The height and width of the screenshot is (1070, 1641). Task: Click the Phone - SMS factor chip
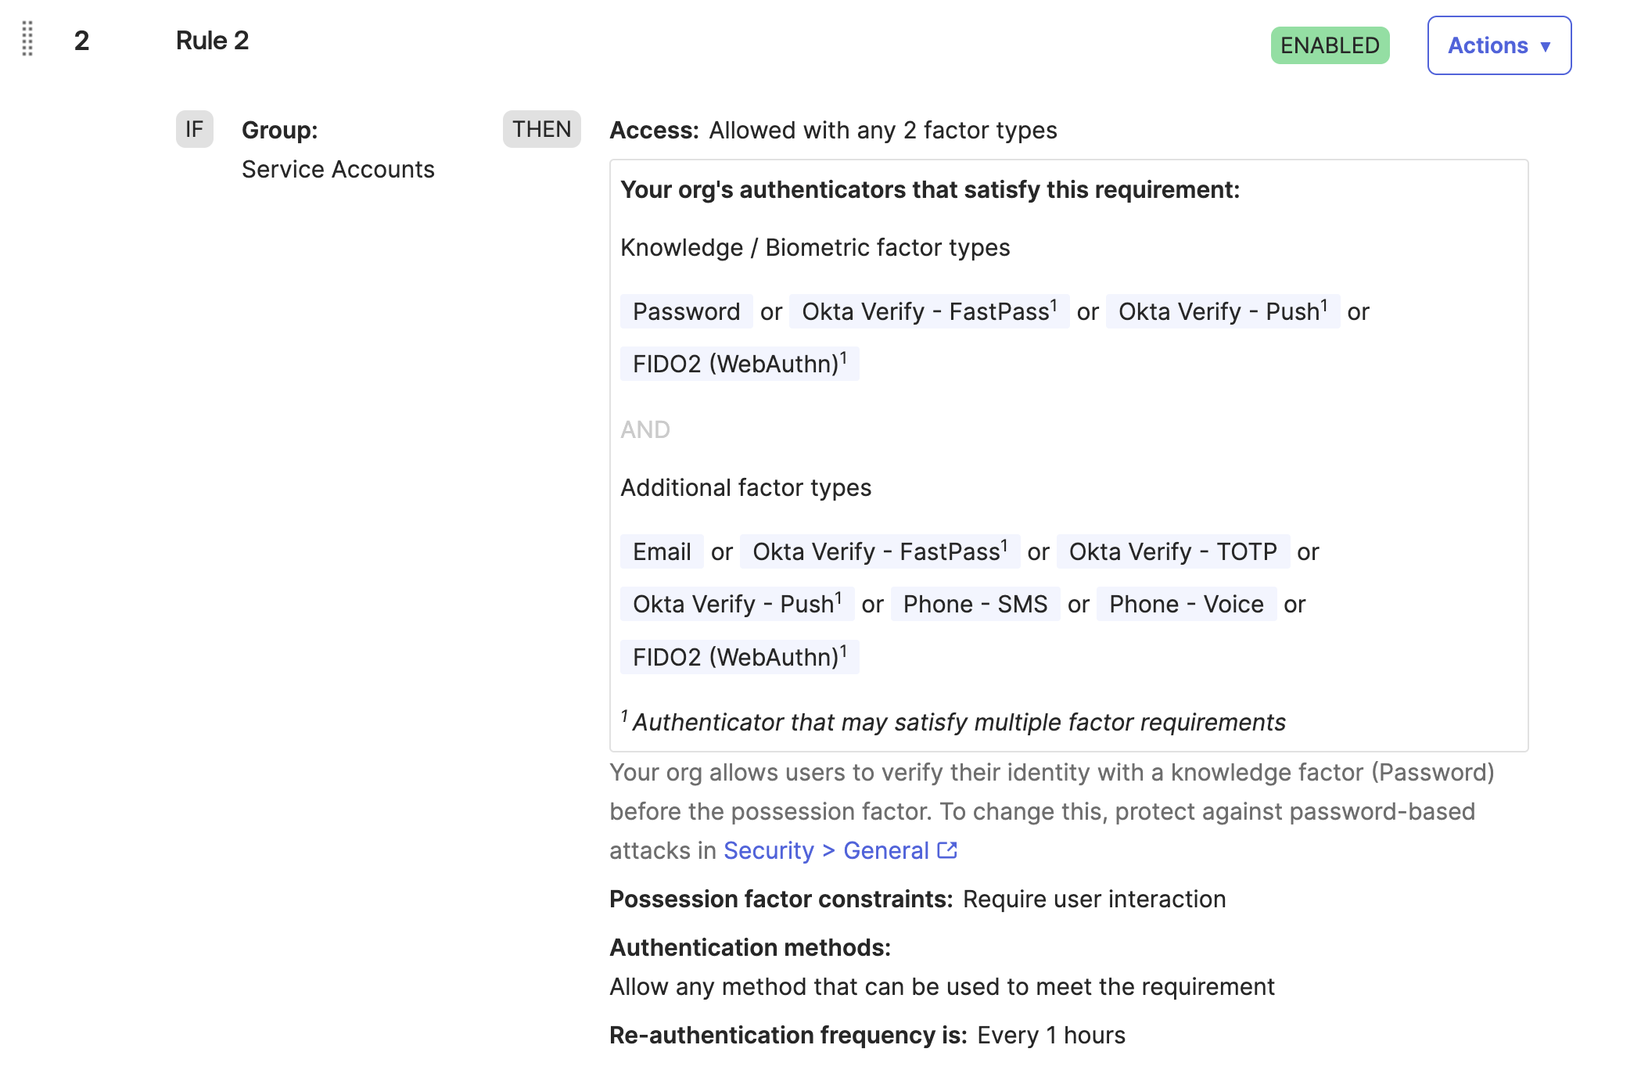pos(975,604)
